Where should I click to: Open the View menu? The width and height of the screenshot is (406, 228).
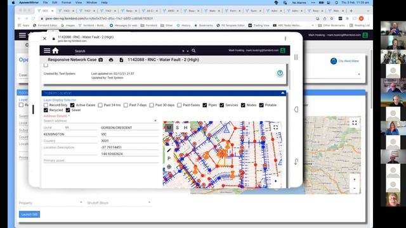tap(79, 3)
